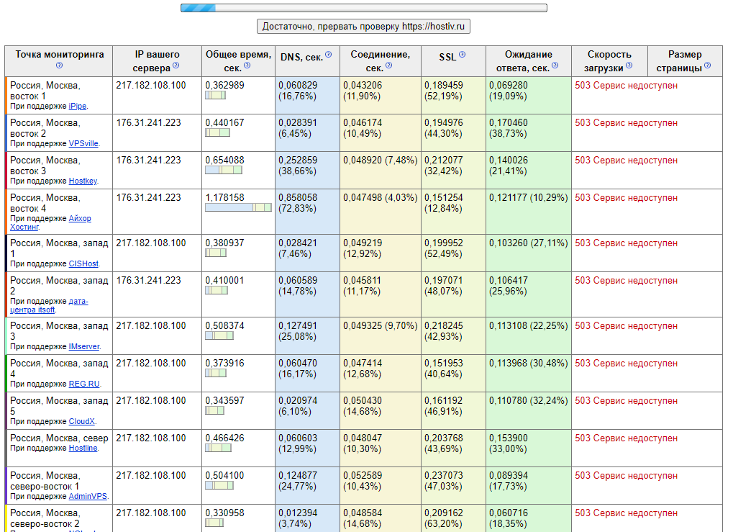This screenshot has width=733, height=532.
Task: Click help icon under Точка мониторинга header
Action: click(x=60, y=66)
